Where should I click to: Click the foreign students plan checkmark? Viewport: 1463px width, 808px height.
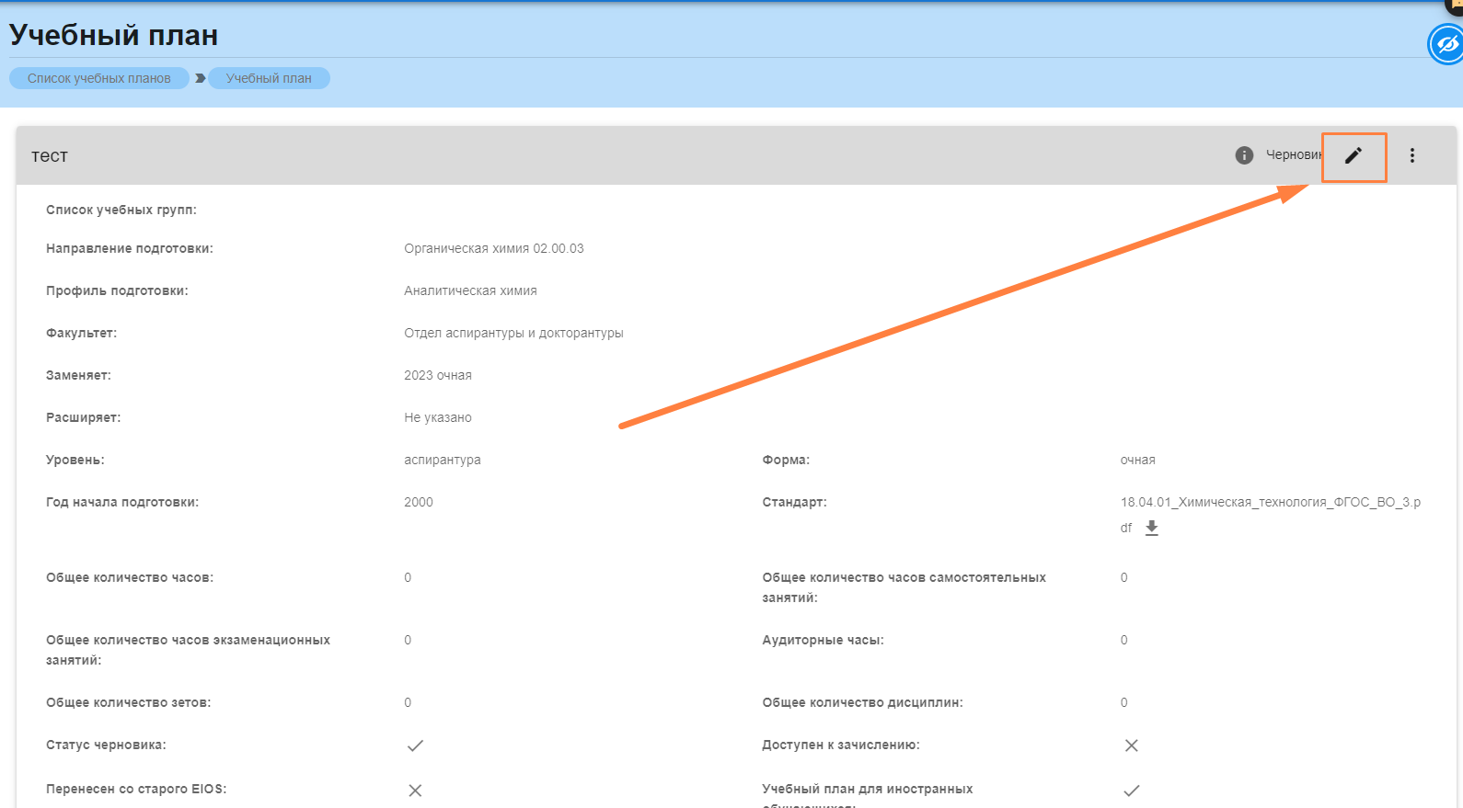pos(1131,791)
